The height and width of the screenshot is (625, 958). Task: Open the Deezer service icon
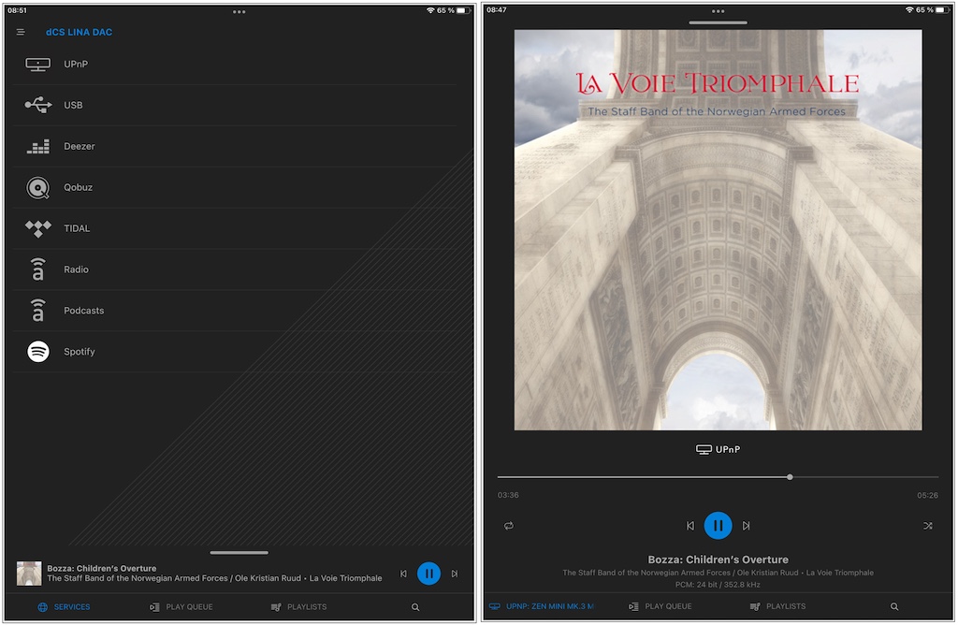pyautogui.click(x=37, y=146)
